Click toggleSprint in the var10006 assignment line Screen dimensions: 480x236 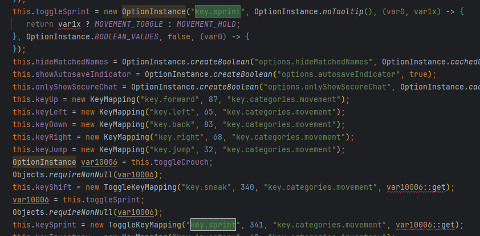point(113,200)
